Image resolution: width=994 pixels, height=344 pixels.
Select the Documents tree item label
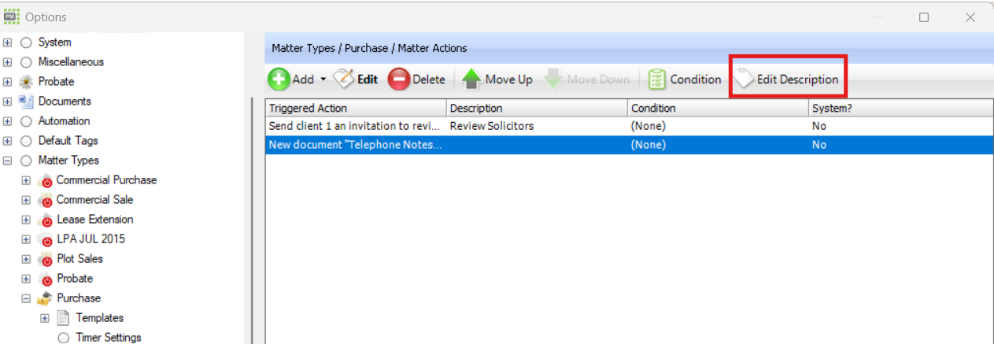click(x=65, y=102)
